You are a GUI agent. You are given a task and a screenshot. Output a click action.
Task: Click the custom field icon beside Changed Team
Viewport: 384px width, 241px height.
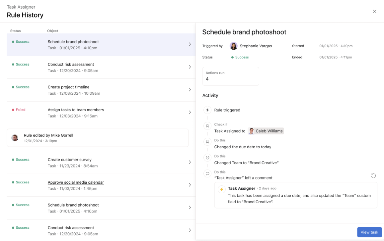[x=207, y=158]
